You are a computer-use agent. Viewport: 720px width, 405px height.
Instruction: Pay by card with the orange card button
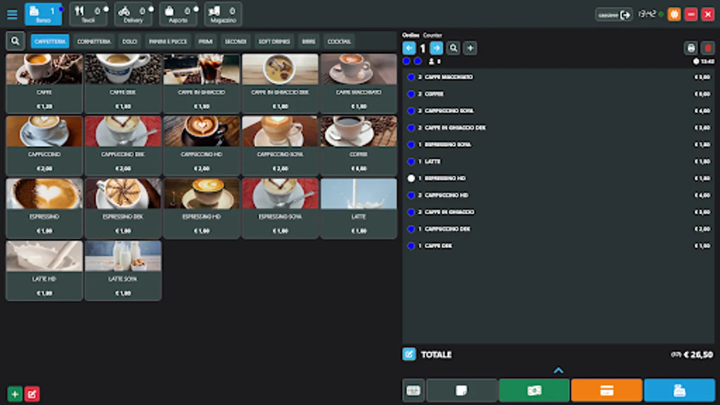pyautogui.click(x=607, y=390)
